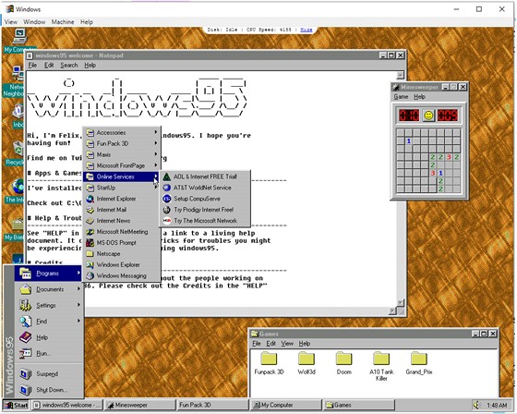The height and width of the screenshot is (414, 517).
Task: Highlight Online Services in Programs menu
Action: coord(122,177)
